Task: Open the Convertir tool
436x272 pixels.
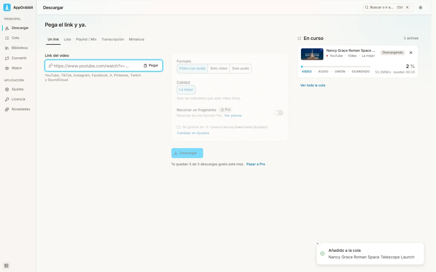Action: click(x=18, y=58)
